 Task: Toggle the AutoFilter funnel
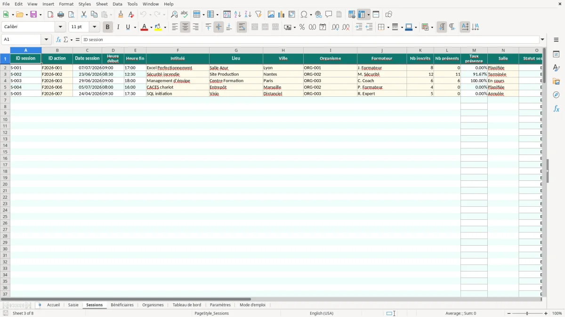[x=258, y=15]
